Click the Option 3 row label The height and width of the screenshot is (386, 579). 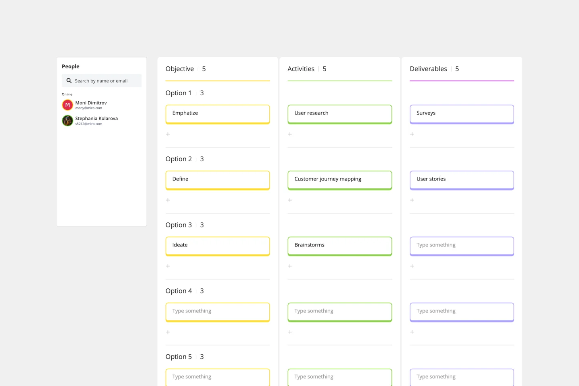pos(179,225)
